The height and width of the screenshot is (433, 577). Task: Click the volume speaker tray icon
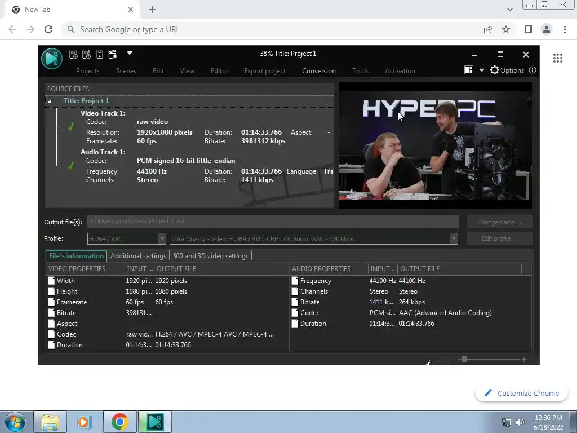(x=520, y=422)
